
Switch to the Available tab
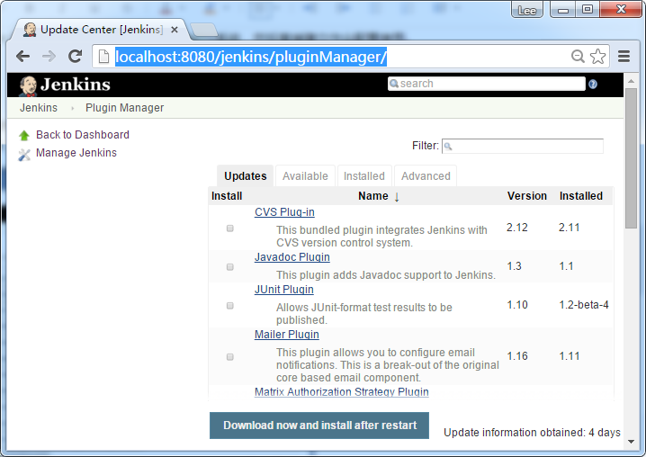click(305, 176)
